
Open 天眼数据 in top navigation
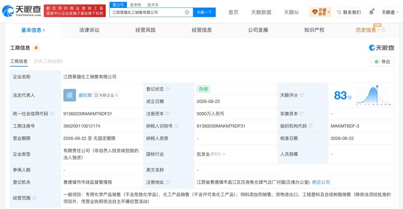click(261, 12)
